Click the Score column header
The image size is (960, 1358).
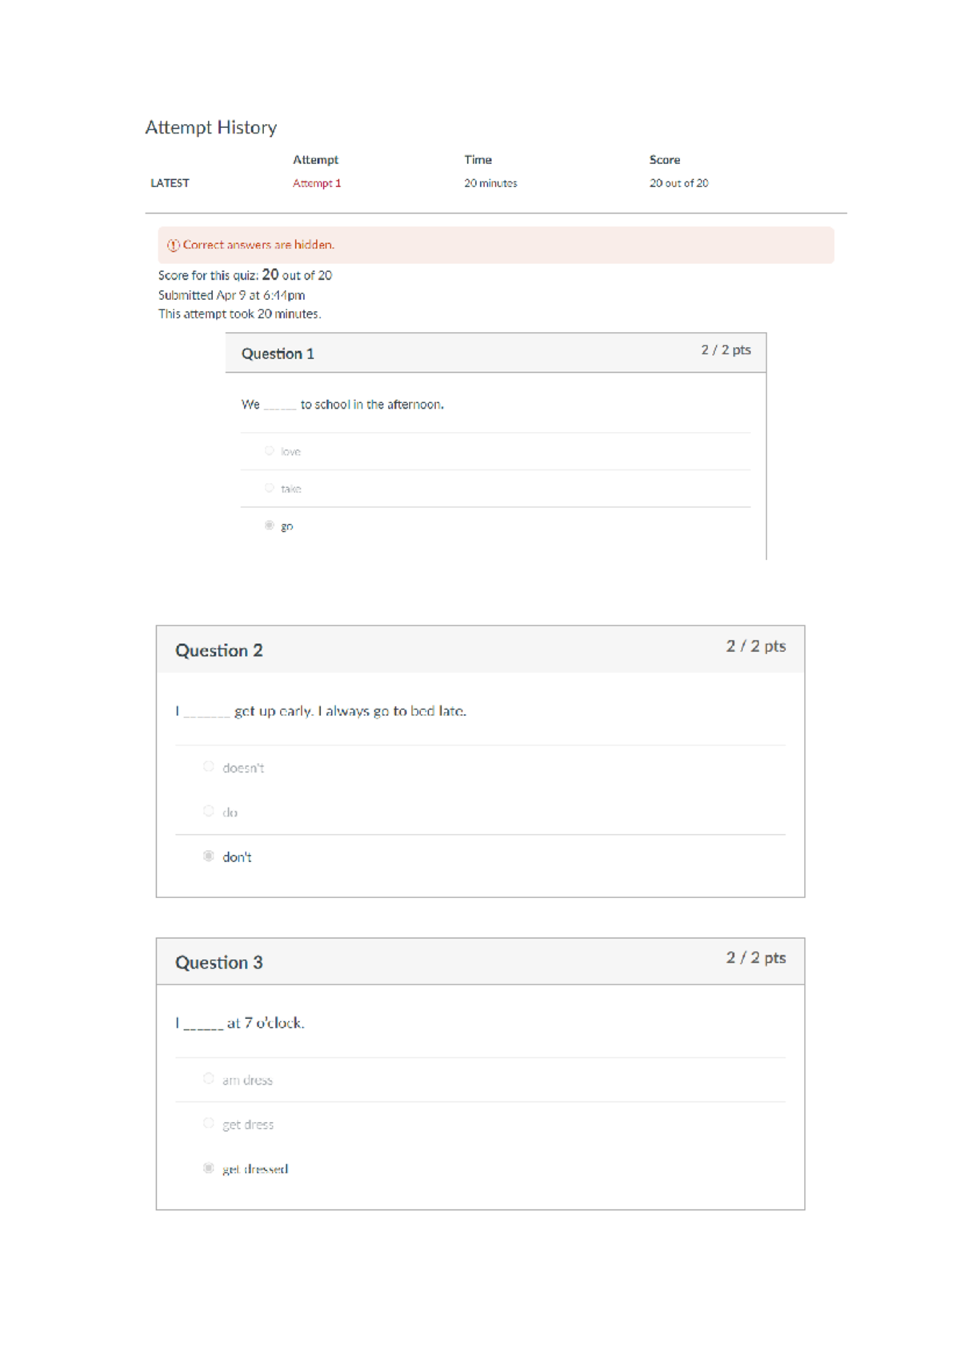pyautogui.click(x=665, y=159)
